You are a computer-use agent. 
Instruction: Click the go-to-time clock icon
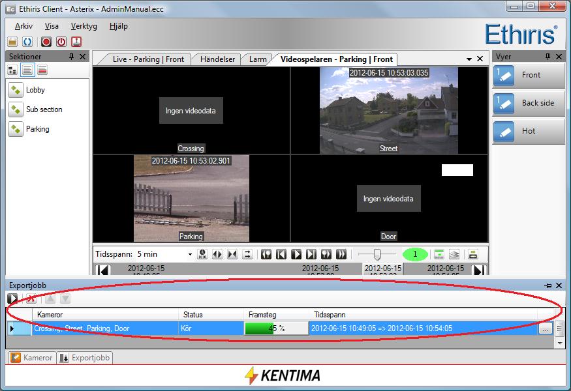click(202, 254)
